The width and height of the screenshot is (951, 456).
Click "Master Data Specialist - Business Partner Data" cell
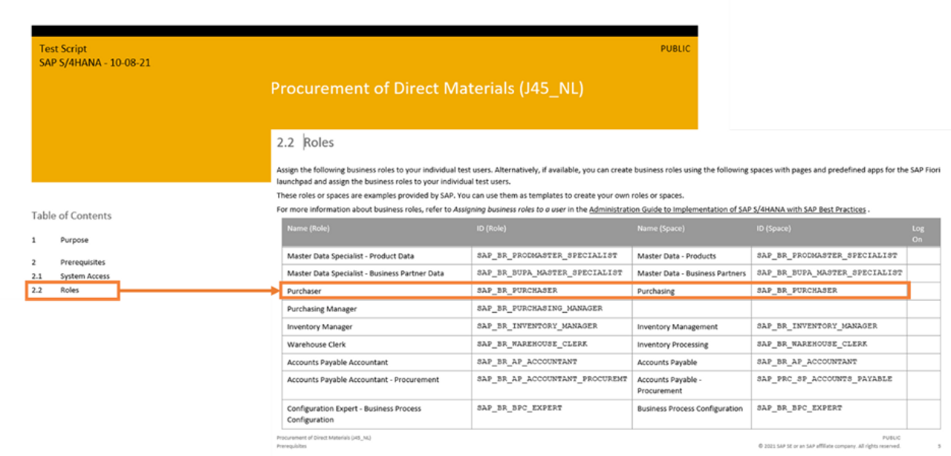pyautogui.click(x=366, y=274)
